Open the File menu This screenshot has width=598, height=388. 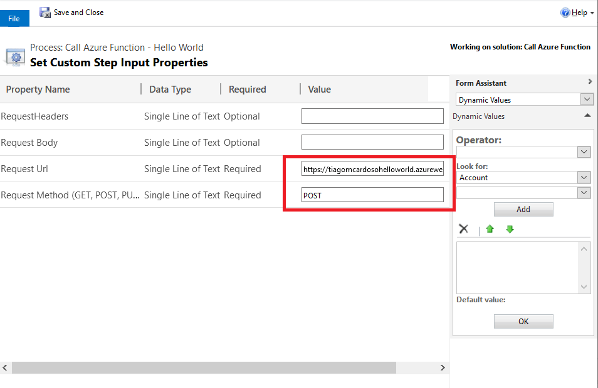(14, 19)
